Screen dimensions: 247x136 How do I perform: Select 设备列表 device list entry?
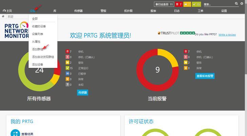37,34
